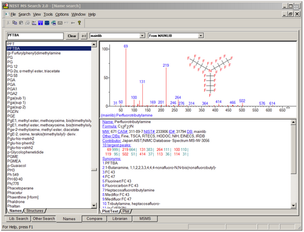304x232 pixels.
Task: Select PGMEA in the names list
Action: pos(49,161)
